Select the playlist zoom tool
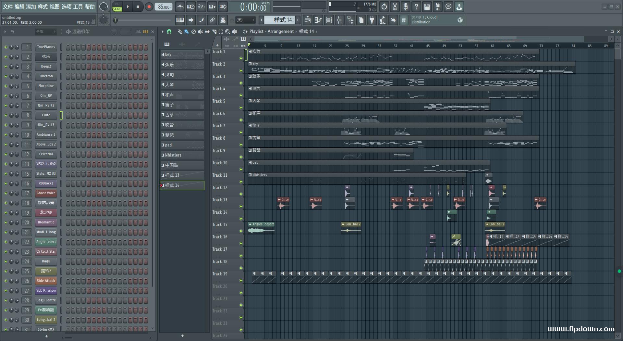 (x=227, y=32)
